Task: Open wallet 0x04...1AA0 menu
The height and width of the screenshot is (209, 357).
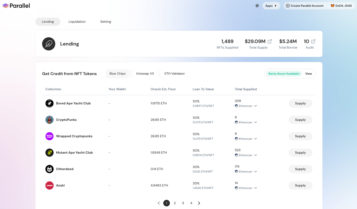Action: point(341,6)
